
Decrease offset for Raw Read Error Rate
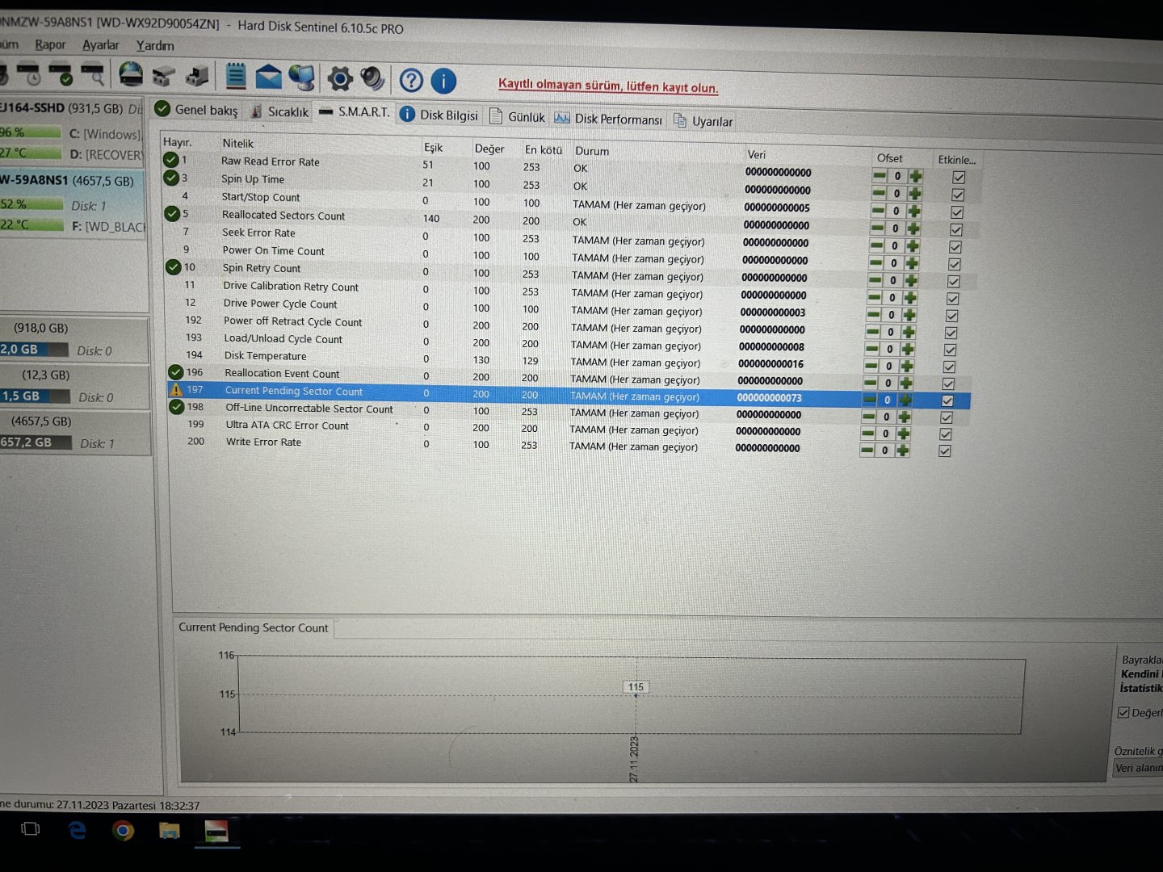(880, 175)
